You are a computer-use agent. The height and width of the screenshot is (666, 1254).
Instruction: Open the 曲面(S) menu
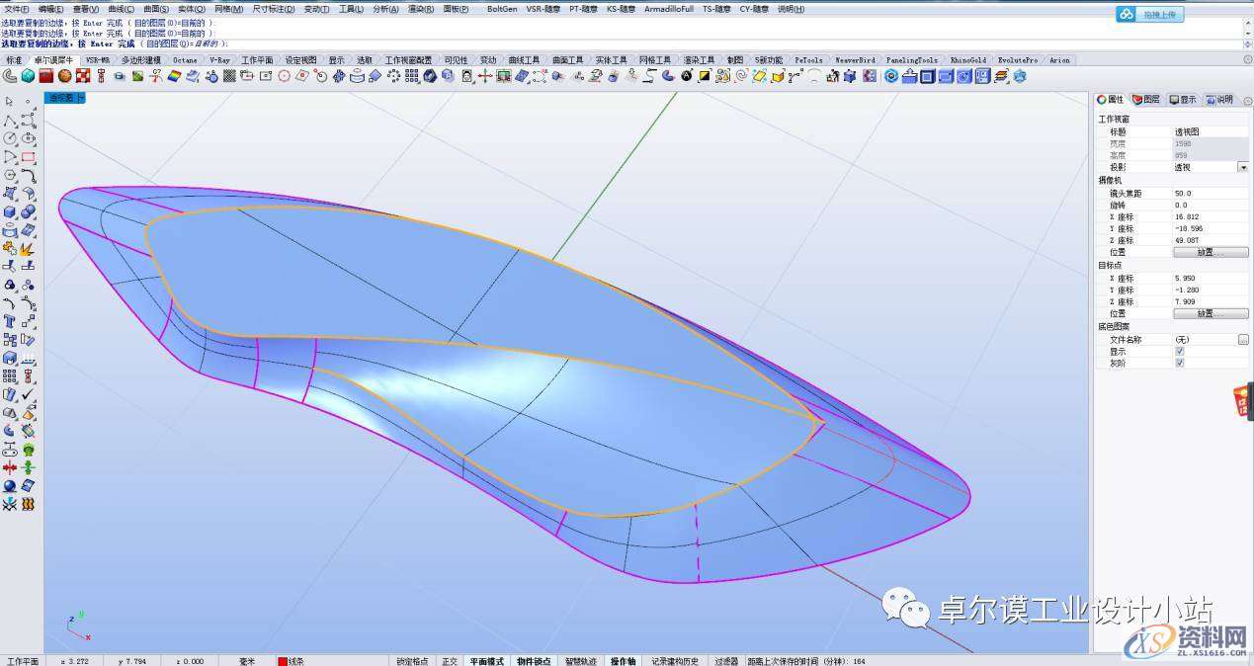click(x=155, y=9)
